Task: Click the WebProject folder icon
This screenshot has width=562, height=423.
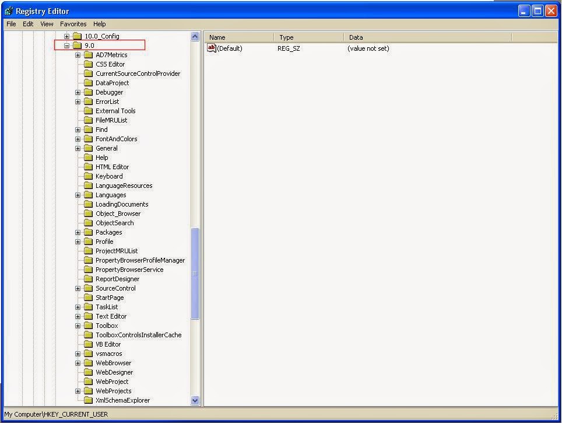Action: [88, 381]
